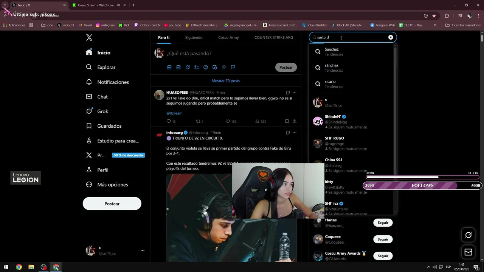
Task: Click the Grok enhance icon in composer
Action: [x=188, y=67]
